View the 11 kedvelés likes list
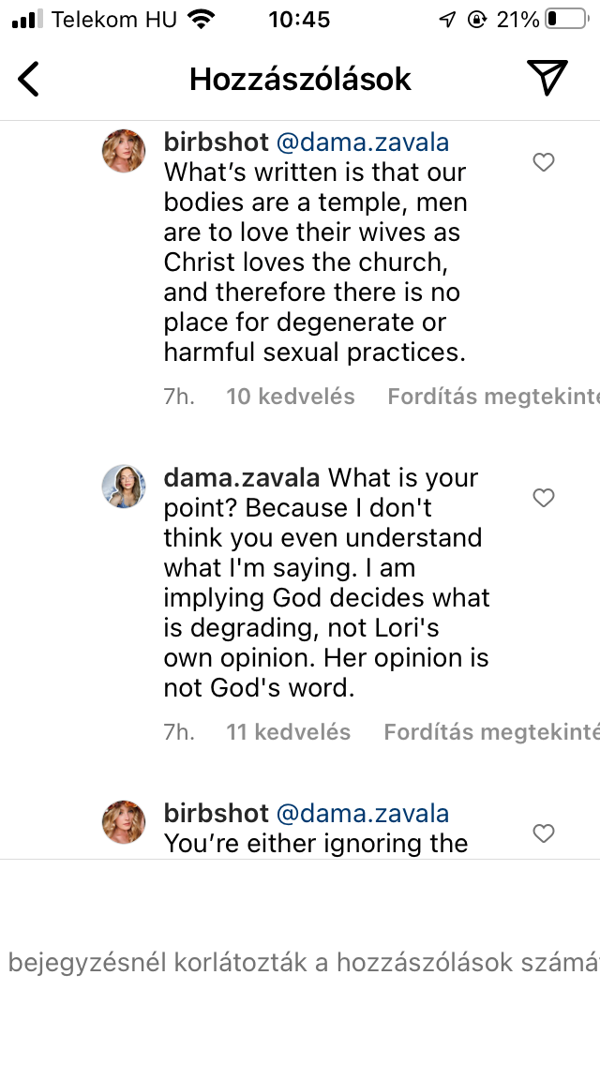Viewport: 600px width, 1065px height. coord(289,732)
